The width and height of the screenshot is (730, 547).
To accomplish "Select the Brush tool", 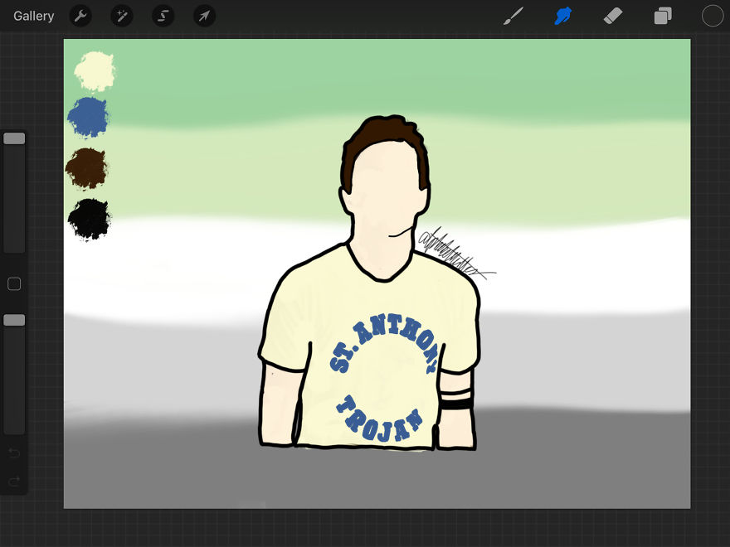I will pos(513,16).
